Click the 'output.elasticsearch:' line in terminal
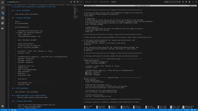The height and width of the screenshot is (111, 198). click(x=92, y=60)
